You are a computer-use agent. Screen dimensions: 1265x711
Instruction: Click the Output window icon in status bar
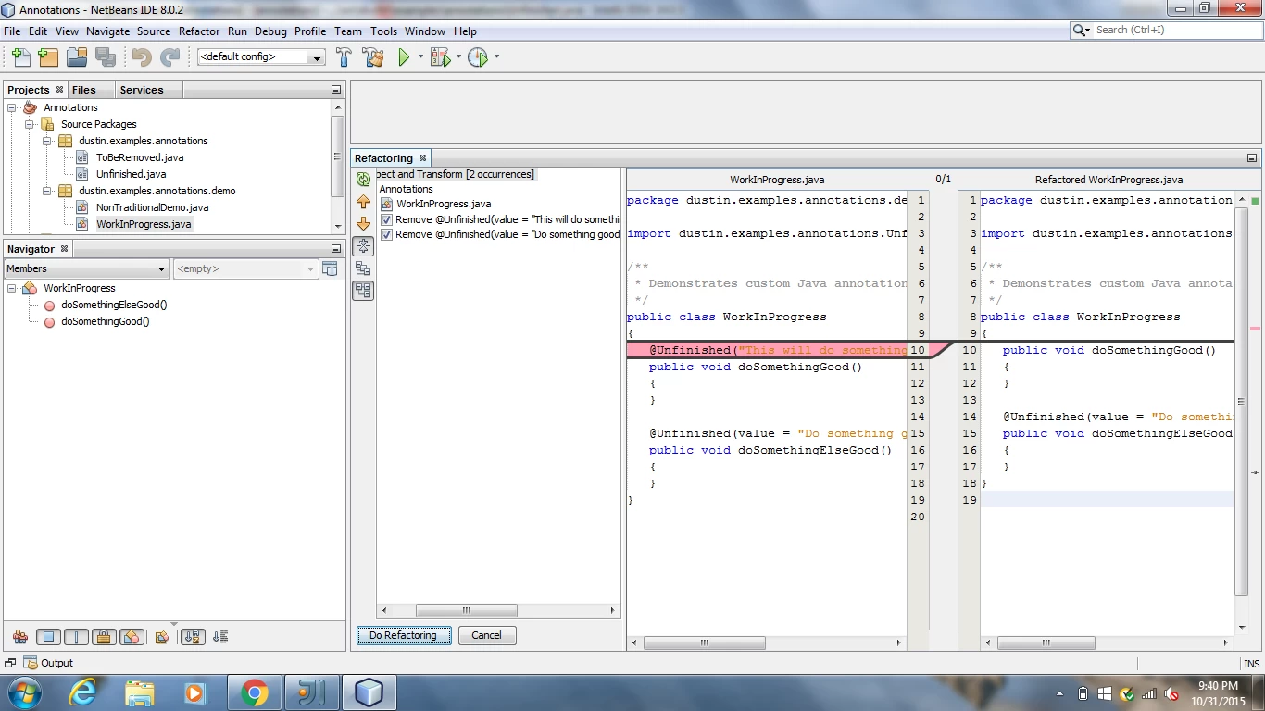click(x=30, y=663)
